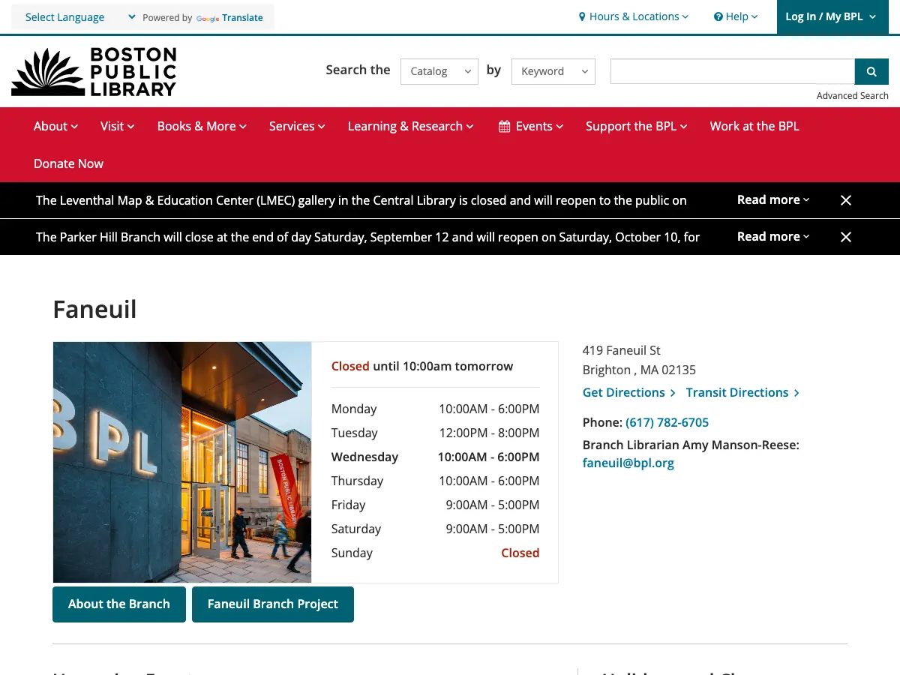900x675 pixels.
Task: Open the Learning & Research menu
Action: pyautogui.click(x=411, y=126)
